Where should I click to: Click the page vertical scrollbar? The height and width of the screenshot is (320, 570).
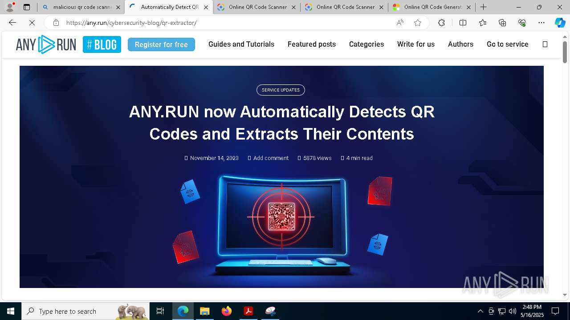coord(565,52)
